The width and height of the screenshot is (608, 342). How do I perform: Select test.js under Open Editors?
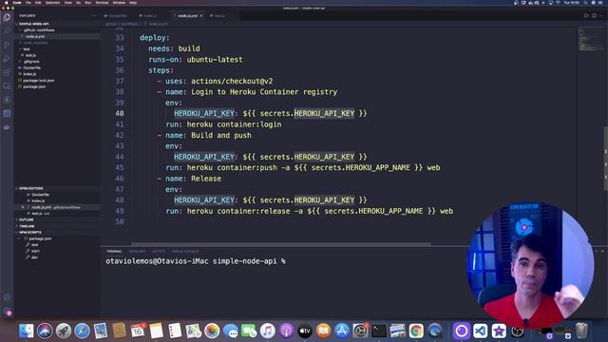(x=37, y=214)
